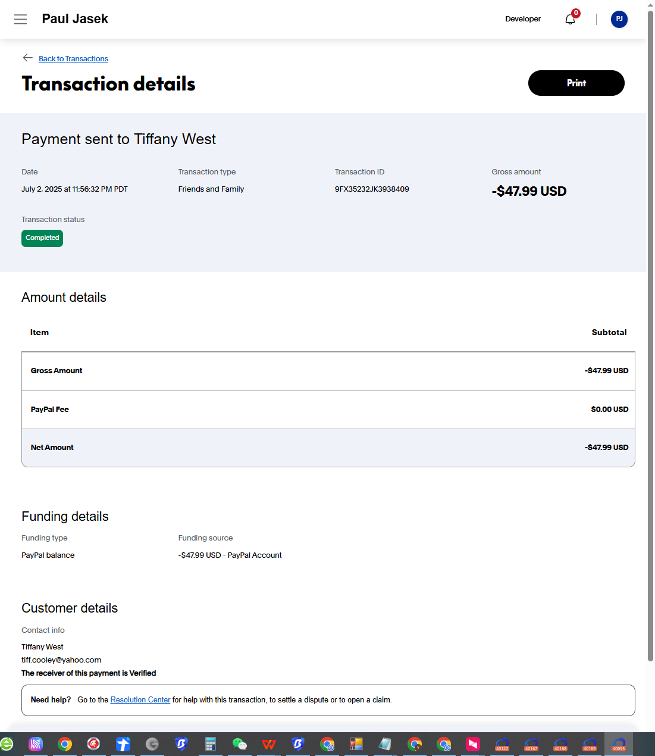Click the Completed status badge
The image size is (655, 756).
click(42, 238)
